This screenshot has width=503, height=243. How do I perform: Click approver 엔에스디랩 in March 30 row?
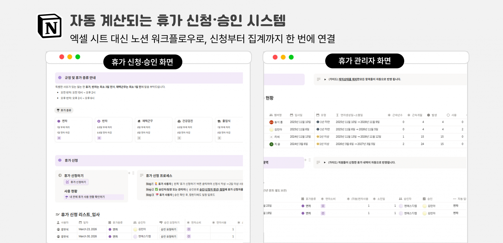pyautogui.click(x=142, y=236)
